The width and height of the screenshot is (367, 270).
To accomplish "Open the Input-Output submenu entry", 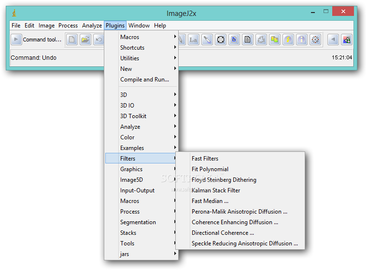I will pos(141,190).
